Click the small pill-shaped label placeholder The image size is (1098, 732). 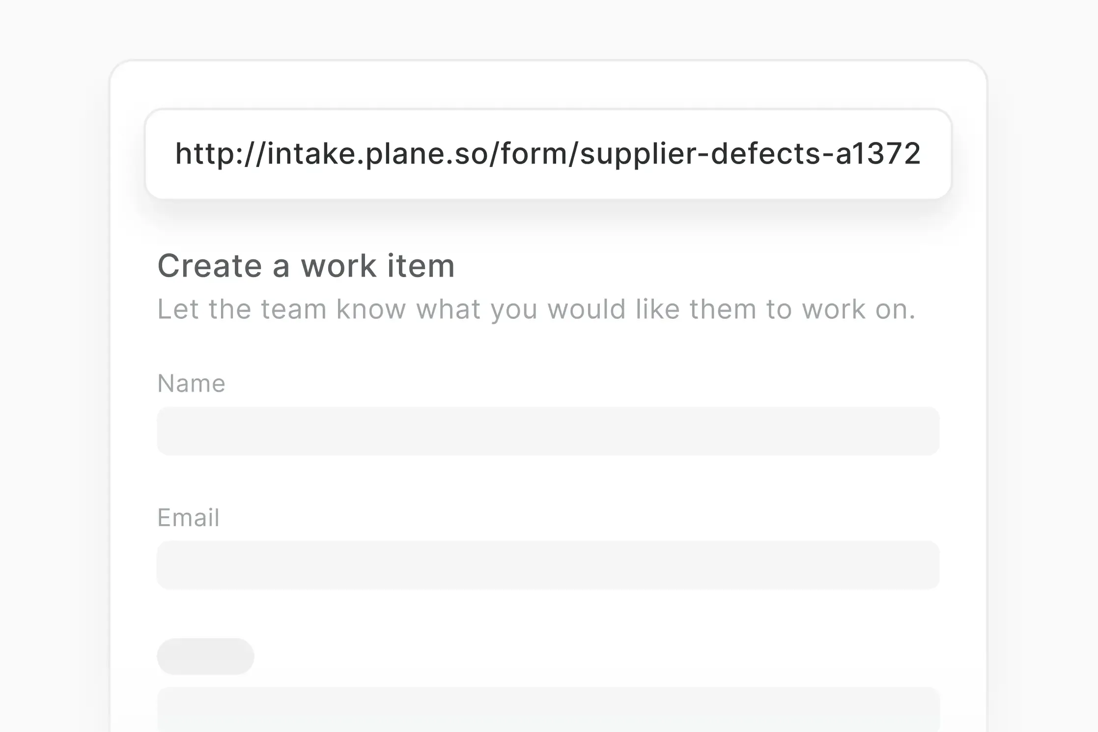coord(205,655)
